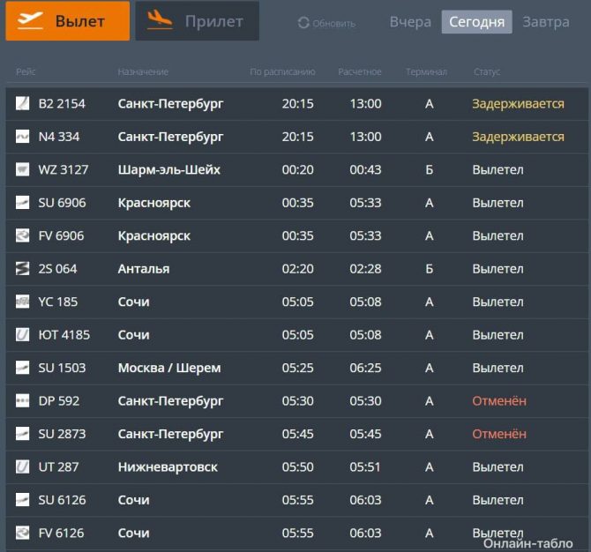Open the Прилет arrivals tab
Screen dimensions: 591x552
[197, 21]
